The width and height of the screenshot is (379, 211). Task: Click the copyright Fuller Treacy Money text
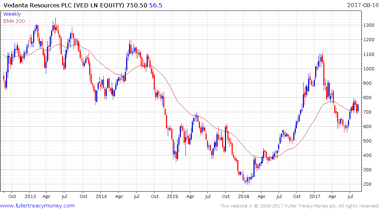(299, 206)
